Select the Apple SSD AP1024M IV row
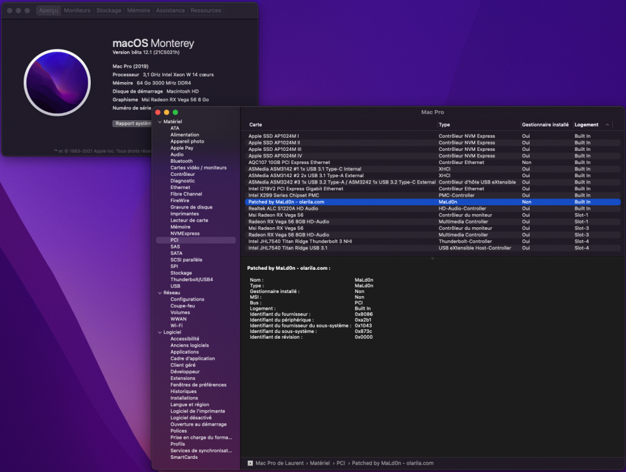Image resolution: width=626 pixels, height=472 pixels. pyautogui.click(x=433, y=156)
